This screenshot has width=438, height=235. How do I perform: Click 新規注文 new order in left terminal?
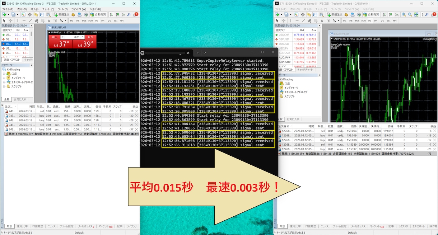tap(62, 15)
